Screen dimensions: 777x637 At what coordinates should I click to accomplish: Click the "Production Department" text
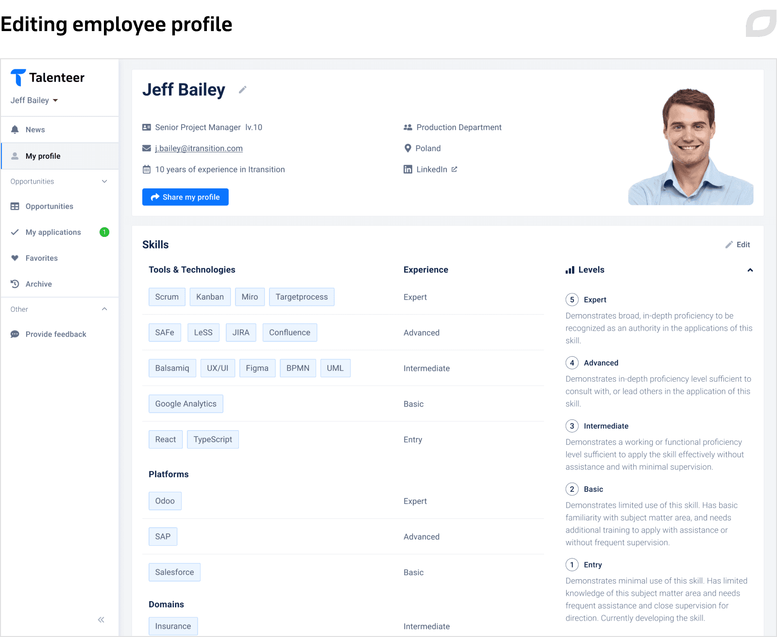click(x=459, y=127)
